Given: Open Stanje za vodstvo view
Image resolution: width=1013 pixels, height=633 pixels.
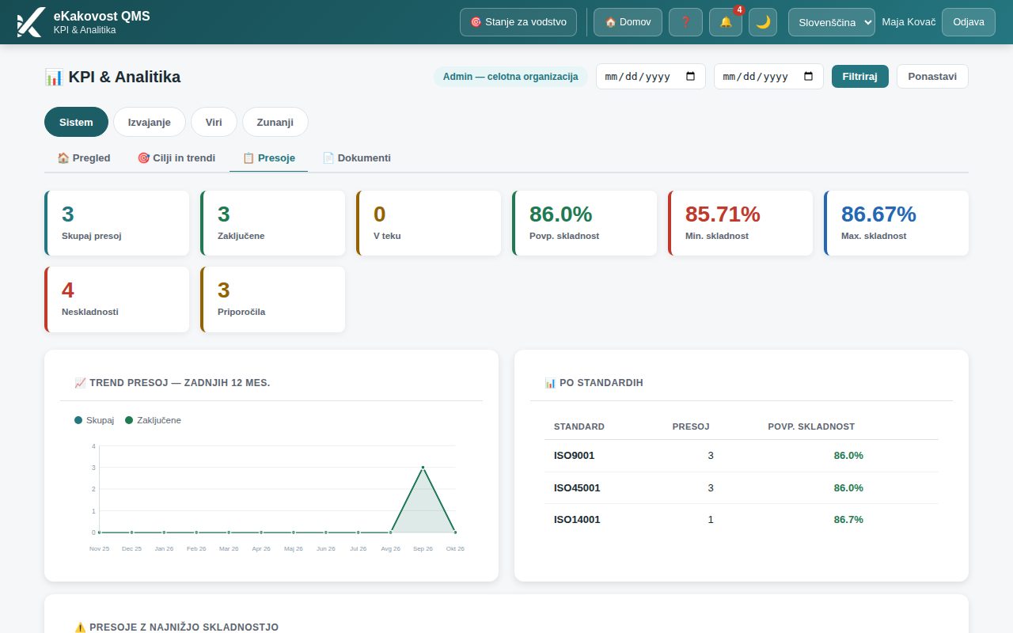Looking at the screenshot, I should 518,22.
